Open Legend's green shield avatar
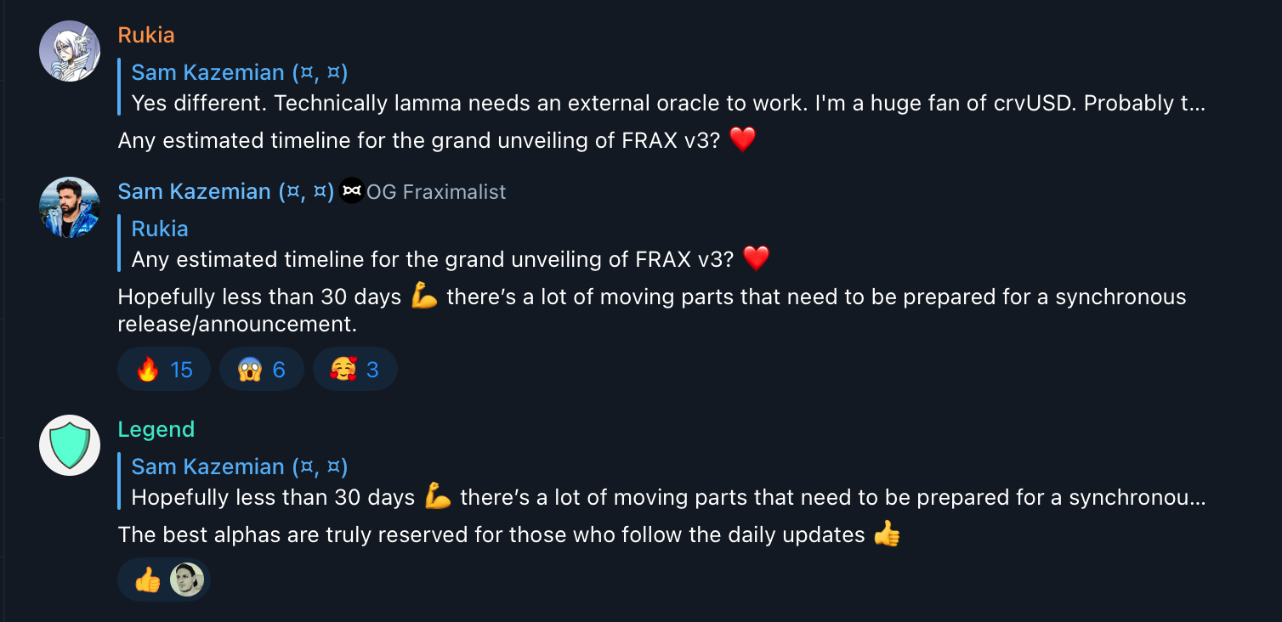This screenshot has width=1282, height=622. click(x=70, y=445)
